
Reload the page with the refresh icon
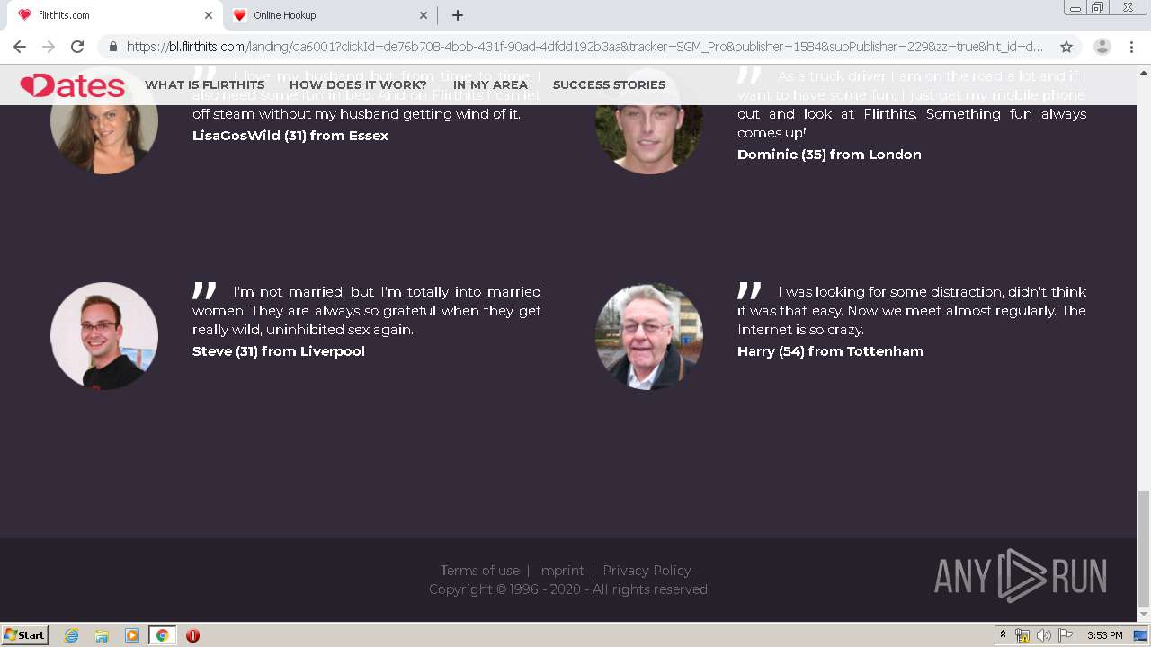click(77, 47)
